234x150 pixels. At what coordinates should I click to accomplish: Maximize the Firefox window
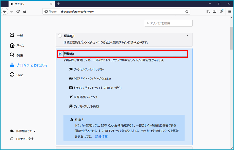point(219,4)
